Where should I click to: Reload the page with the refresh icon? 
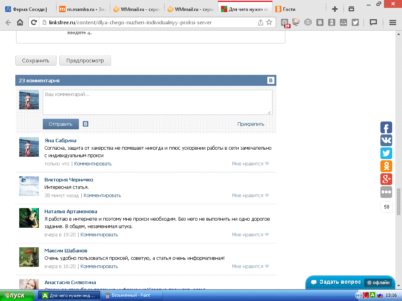(x=34, y=22)
